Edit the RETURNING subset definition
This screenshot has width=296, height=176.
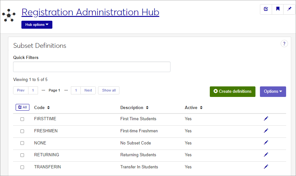click(x=266, y=155)
